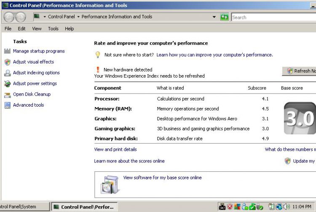This screenshot has width=316, height=212.
Task: Click the volume speaker tray icon
Action: 287,207
